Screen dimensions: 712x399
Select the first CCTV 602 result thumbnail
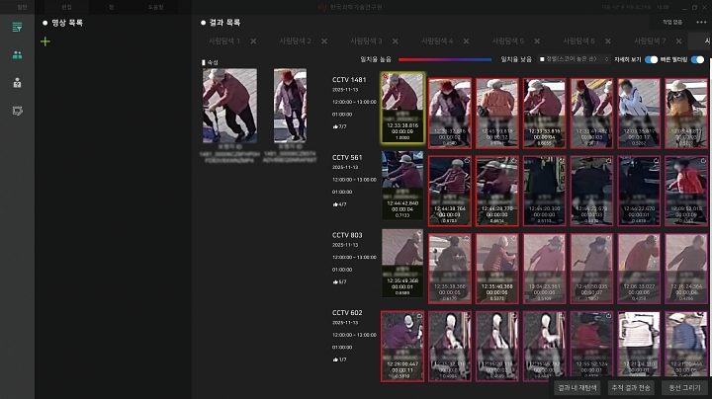402,346
